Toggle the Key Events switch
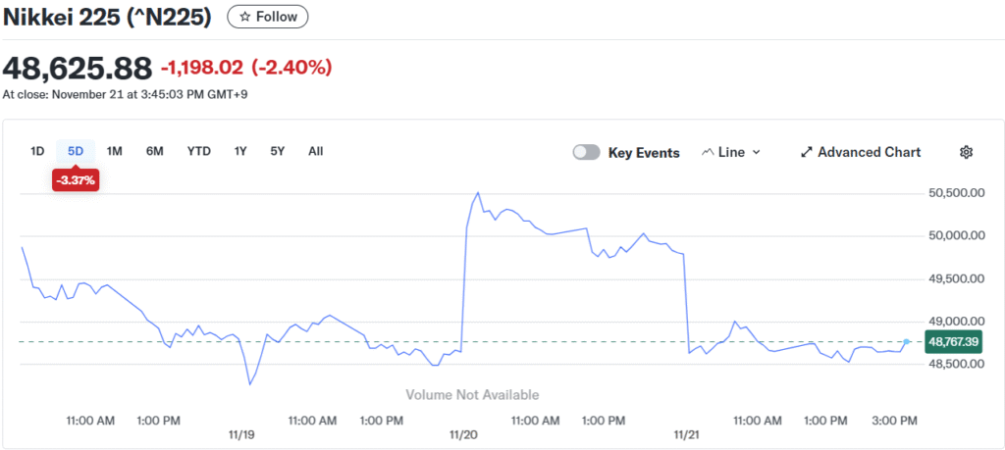 (x=586, y=152)
